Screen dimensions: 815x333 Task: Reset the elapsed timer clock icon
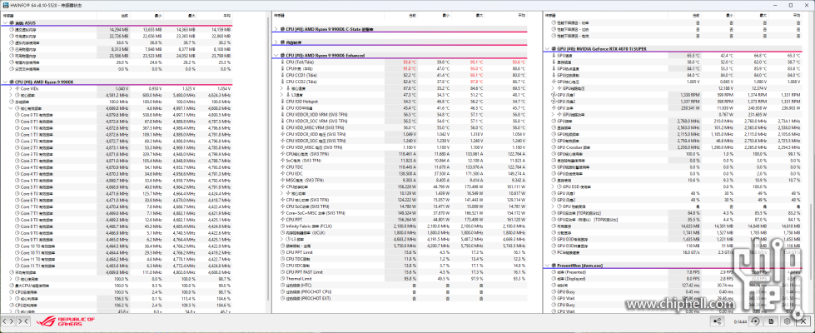coord(756,321)
